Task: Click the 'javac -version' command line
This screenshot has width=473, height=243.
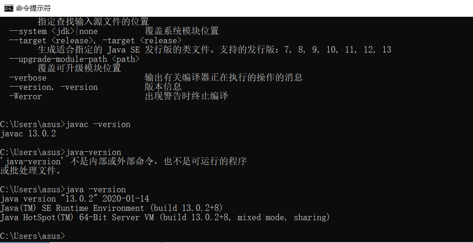Action: [x=65, y=124]
